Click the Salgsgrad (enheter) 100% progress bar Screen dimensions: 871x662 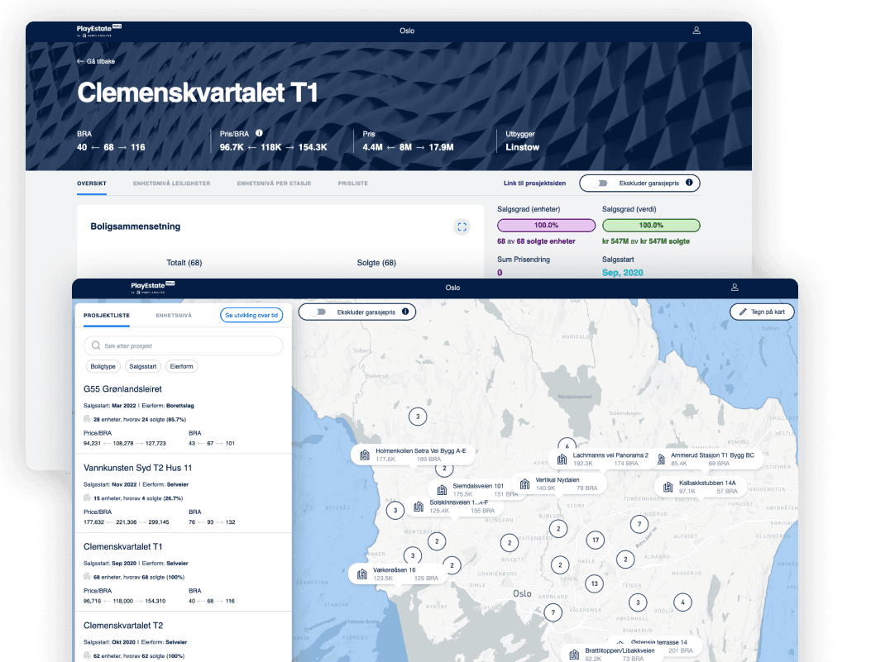[x=546, y=225]
